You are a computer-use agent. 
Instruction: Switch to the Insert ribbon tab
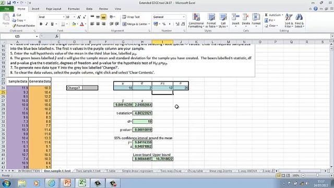coord(35,9)
